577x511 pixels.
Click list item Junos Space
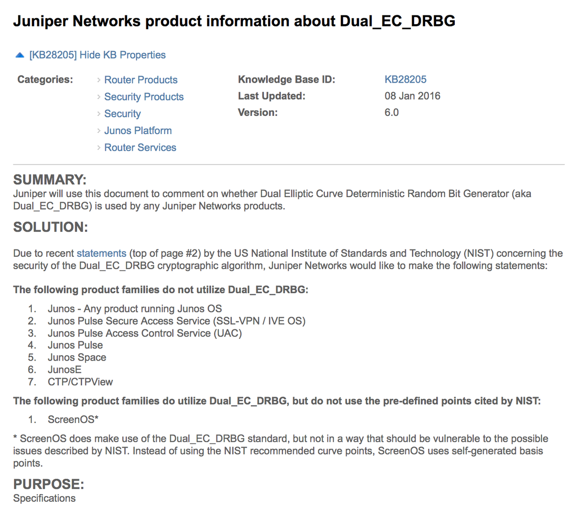tap(77, 357)
